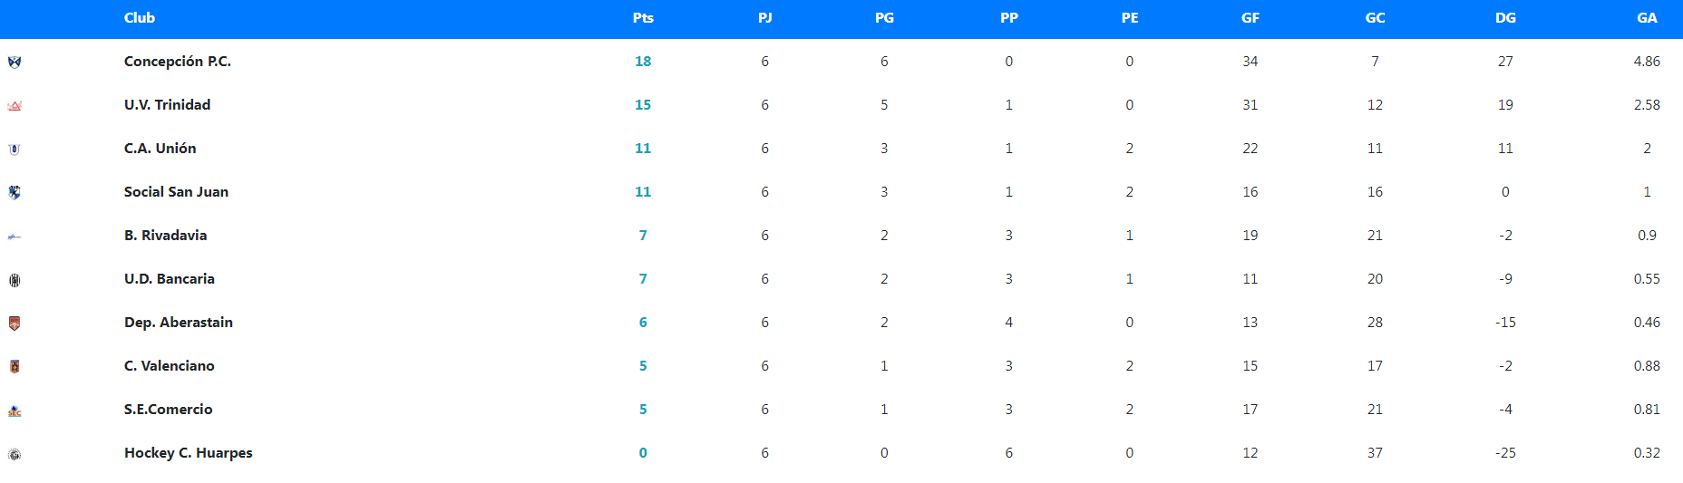
Task: Click Social San Juan's 11 points value
Action: point(643,192)
